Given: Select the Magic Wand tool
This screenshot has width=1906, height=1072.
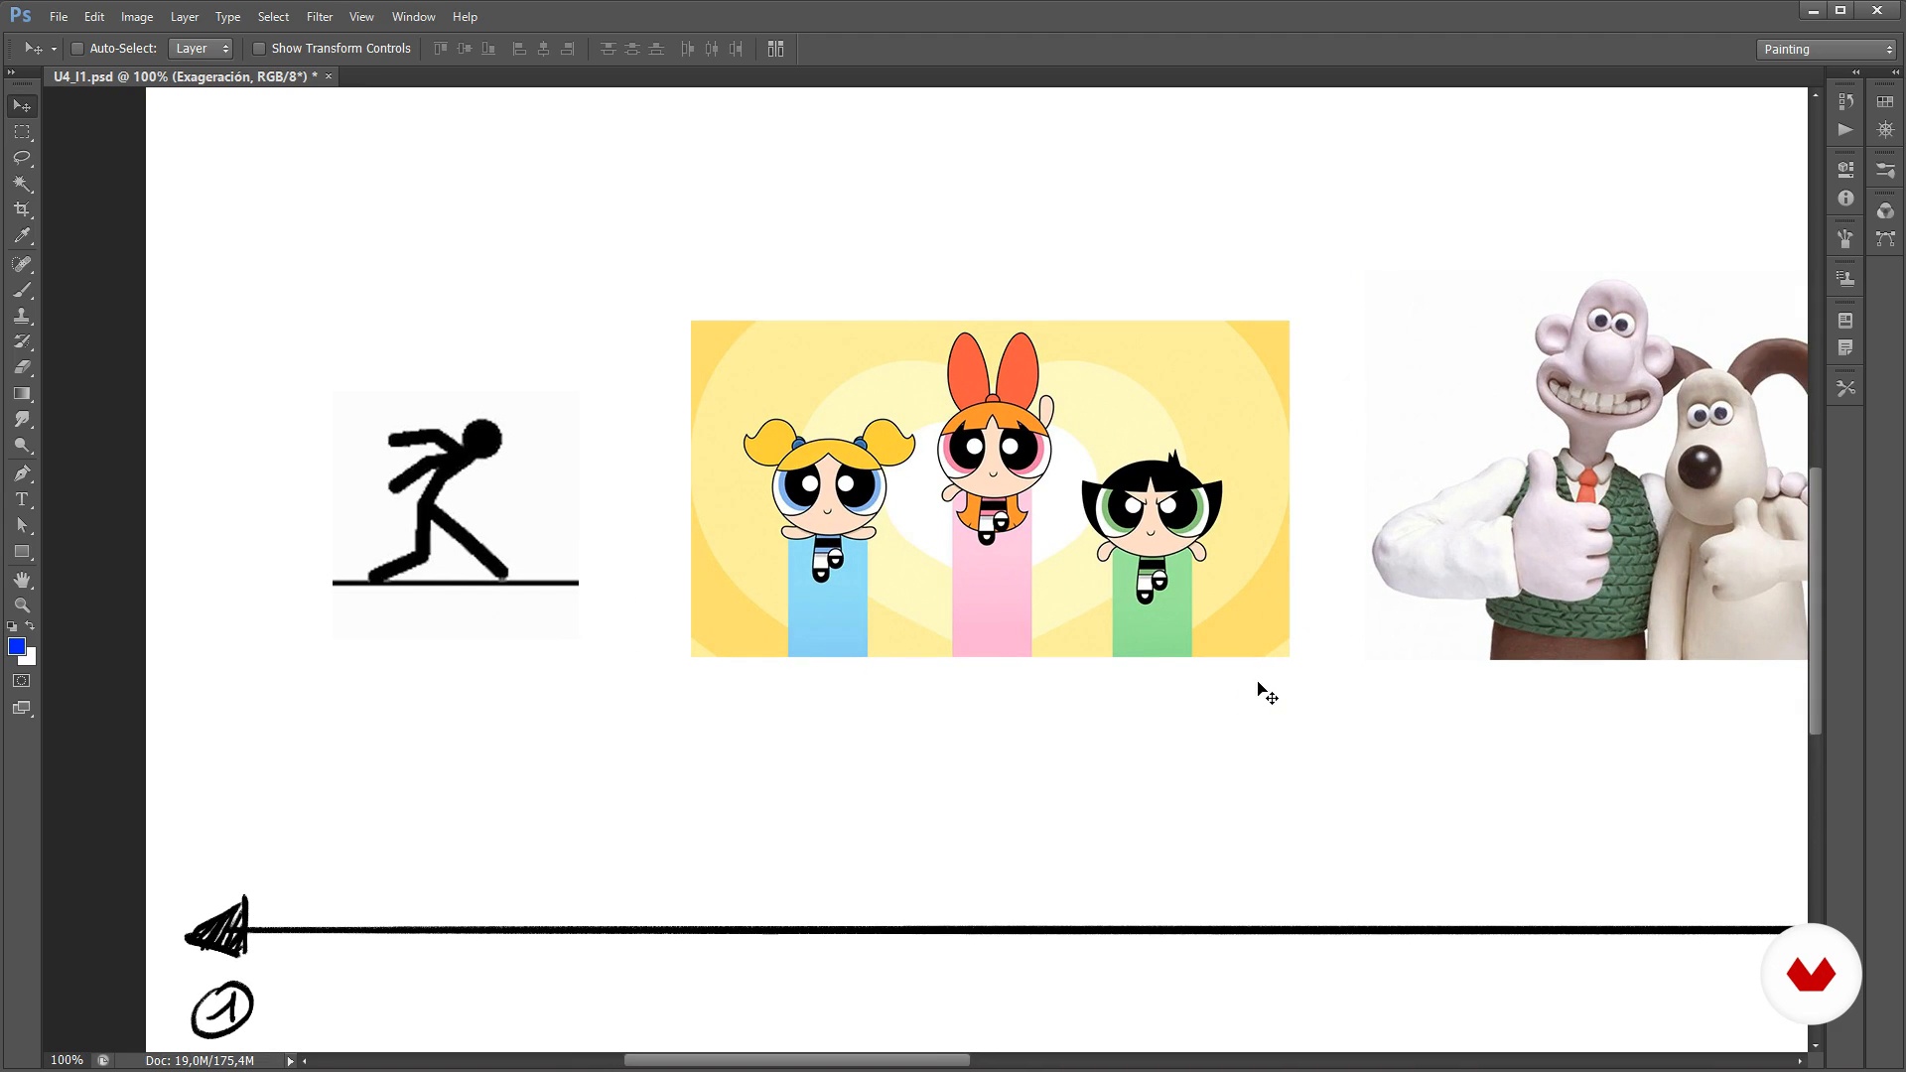Looking at the screenshot, I should click(x=22, y=184).
